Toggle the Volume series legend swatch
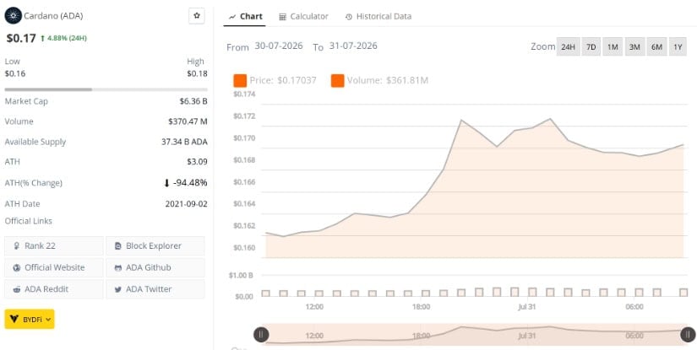The image size is (697, 350). pos(337,81)
